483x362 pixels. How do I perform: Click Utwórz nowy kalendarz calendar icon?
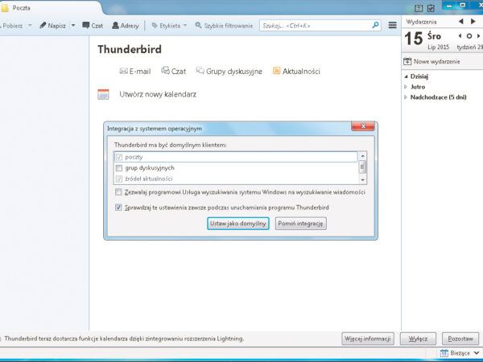tap(103, 94)
